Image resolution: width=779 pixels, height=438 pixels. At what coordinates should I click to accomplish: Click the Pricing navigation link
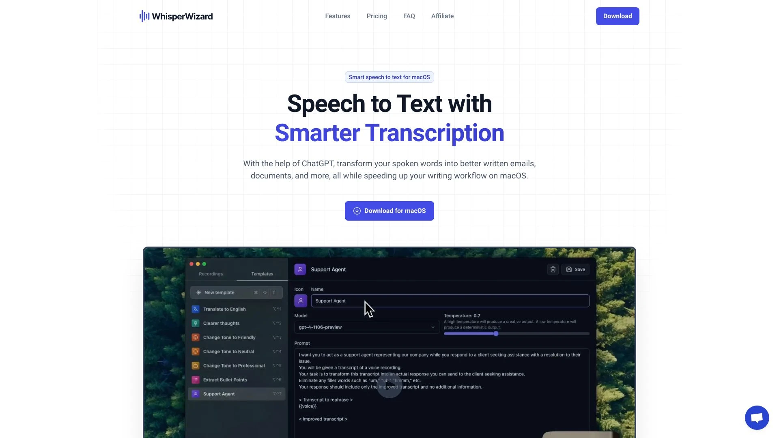click(x=376, y=16)
